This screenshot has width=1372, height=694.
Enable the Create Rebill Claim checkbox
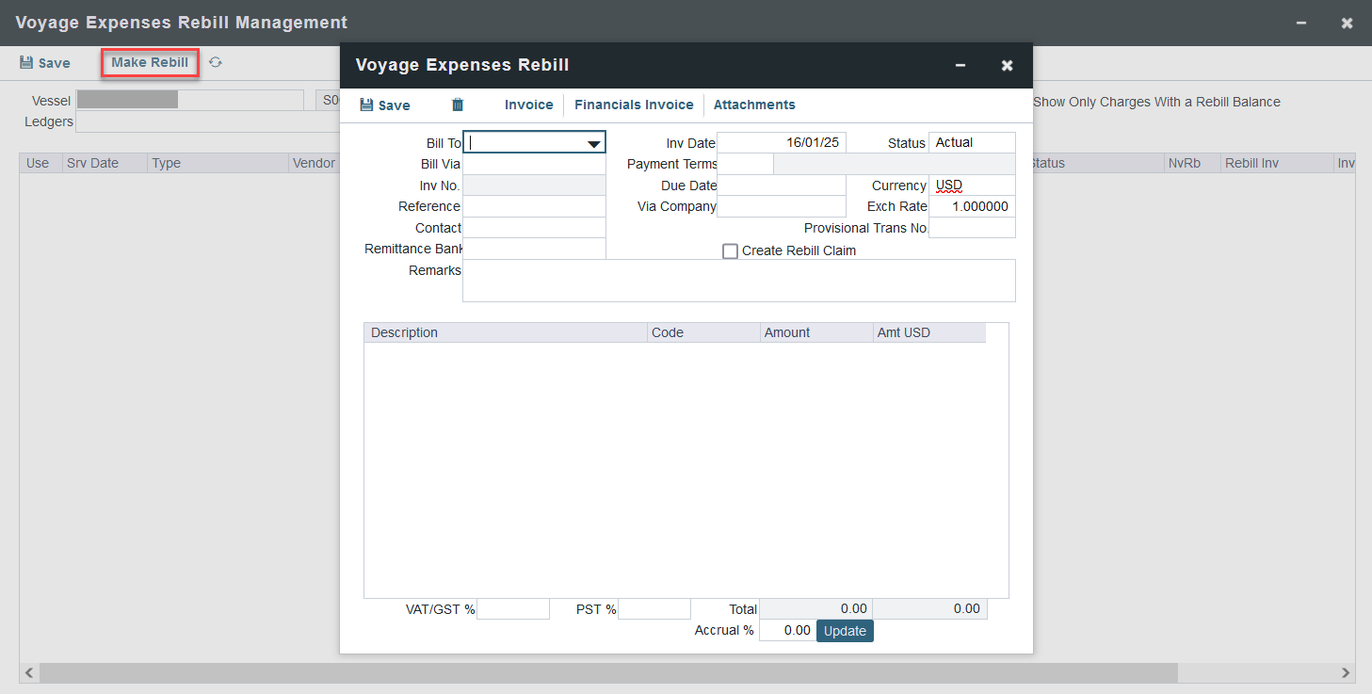[730, 250]
